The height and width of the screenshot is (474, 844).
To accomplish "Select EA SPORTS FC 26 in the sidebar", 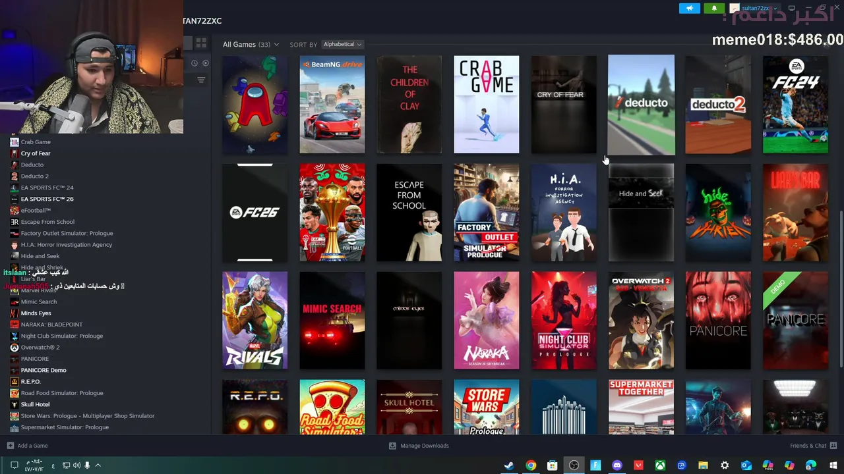I will click(x=47, y=199).
